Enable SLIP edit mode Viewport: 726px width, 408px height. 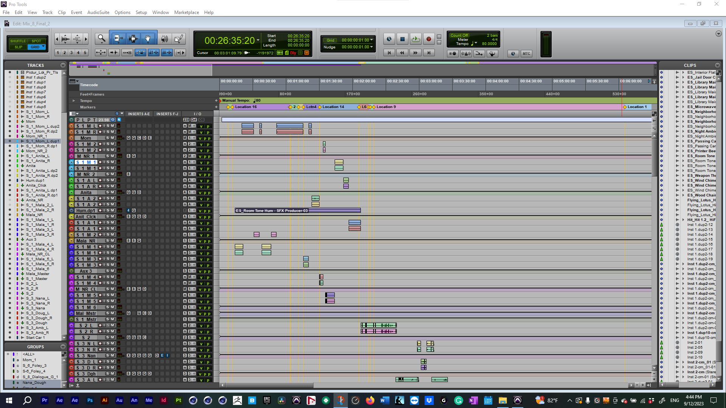[x=18, y=47]
